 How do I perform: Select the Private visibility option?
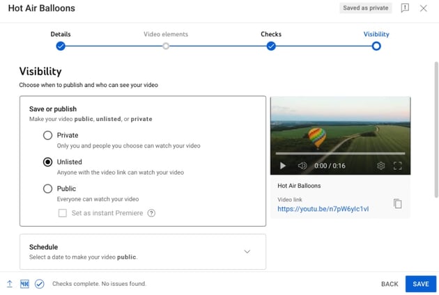(48, 135)
